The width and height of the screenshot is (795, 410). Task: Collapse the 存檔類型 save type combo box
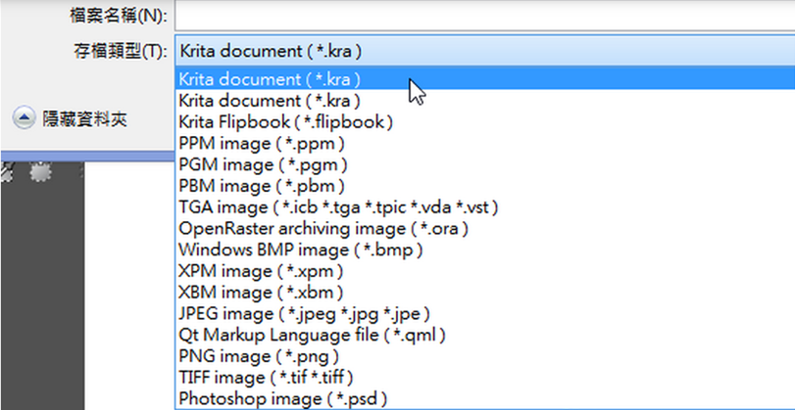click(484, 51)
